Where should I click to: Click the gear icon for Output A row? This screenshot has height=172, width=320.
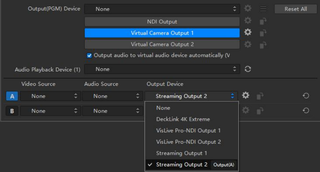[245, 96]
